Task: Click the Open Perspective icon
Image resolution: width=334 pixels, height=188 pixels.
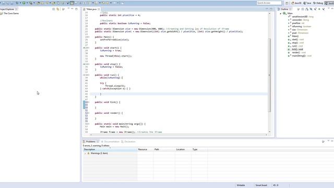Action: click(287, 3)
